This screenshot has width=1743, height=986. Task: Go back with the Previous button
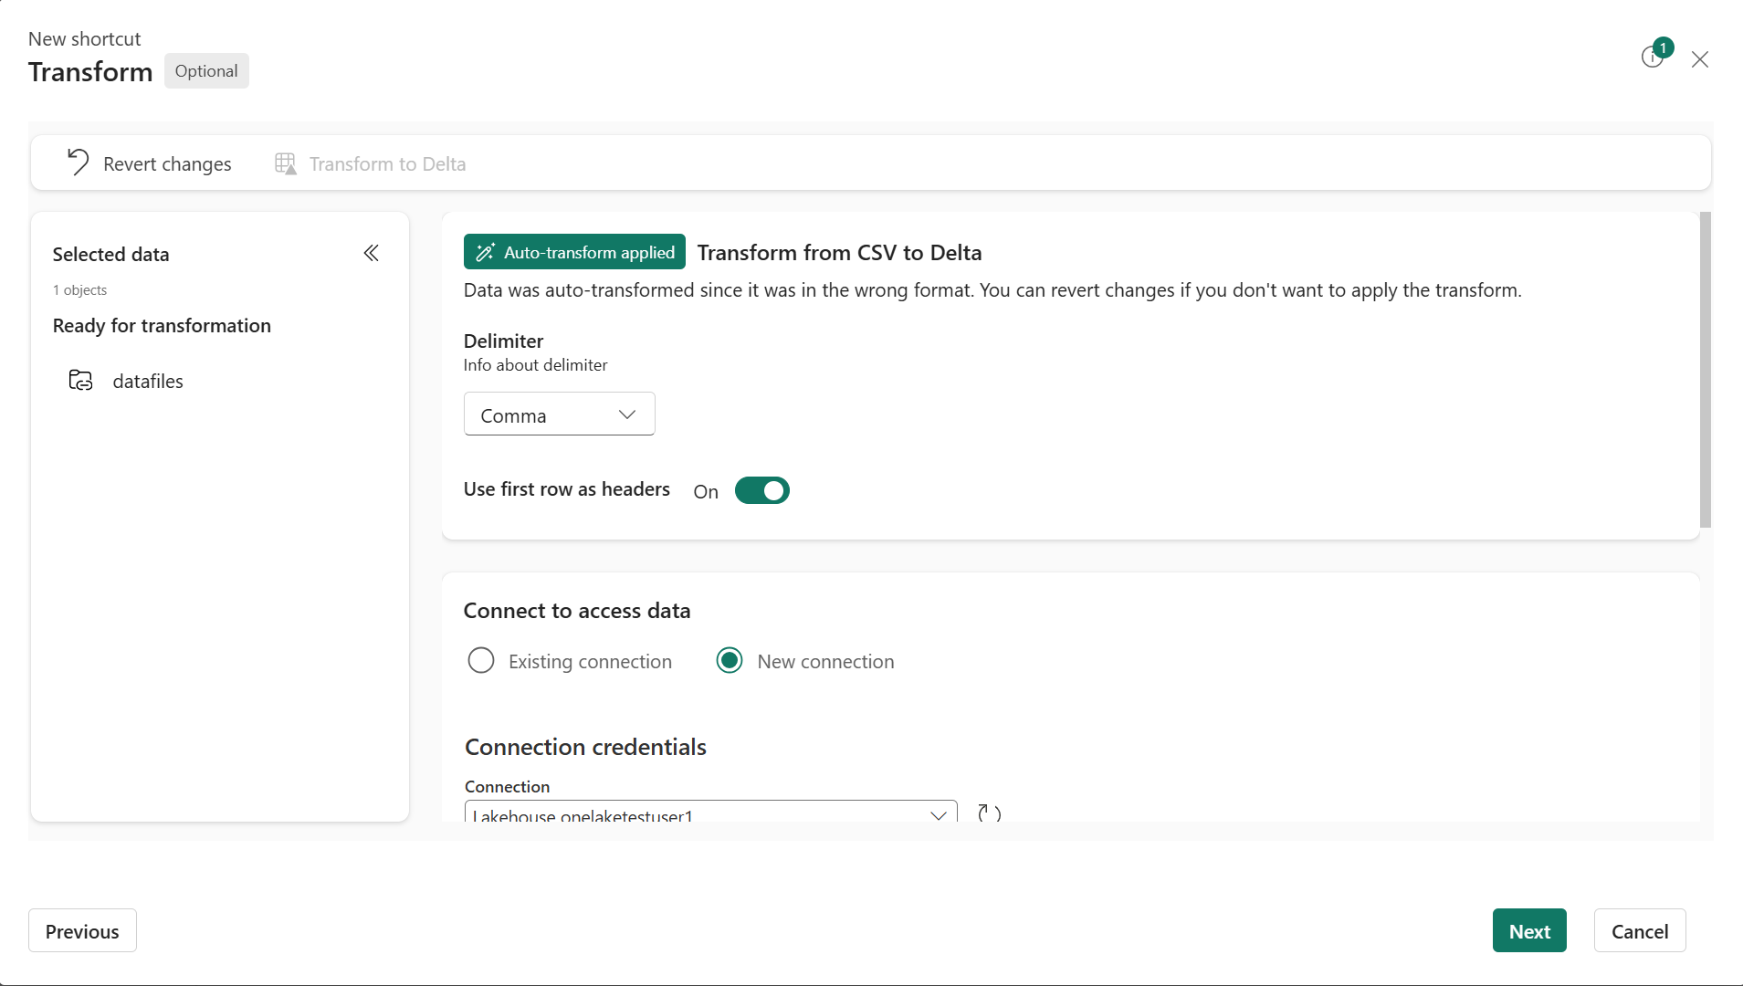click(x=81, y=930)
